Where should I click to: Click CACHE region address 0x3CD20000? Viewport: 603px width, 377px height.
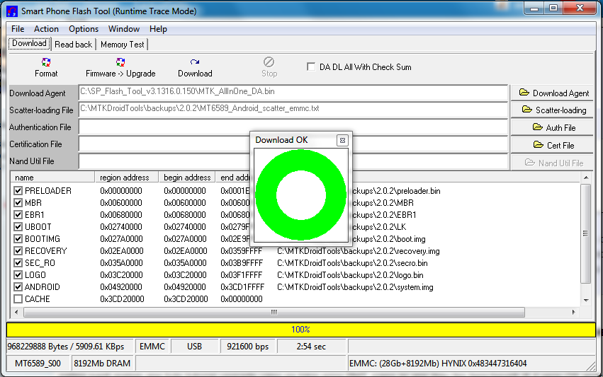122,299
